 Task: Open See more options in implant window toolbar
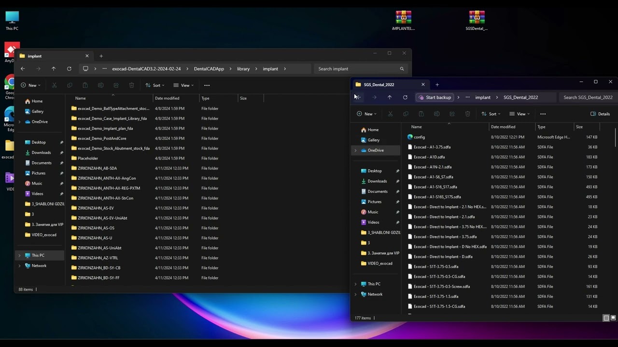pos(207,85)
